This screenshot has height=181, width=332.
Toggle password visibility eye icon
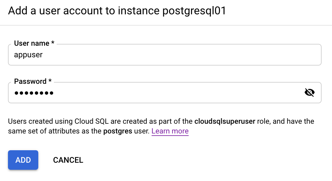click(x=310, y=93)
